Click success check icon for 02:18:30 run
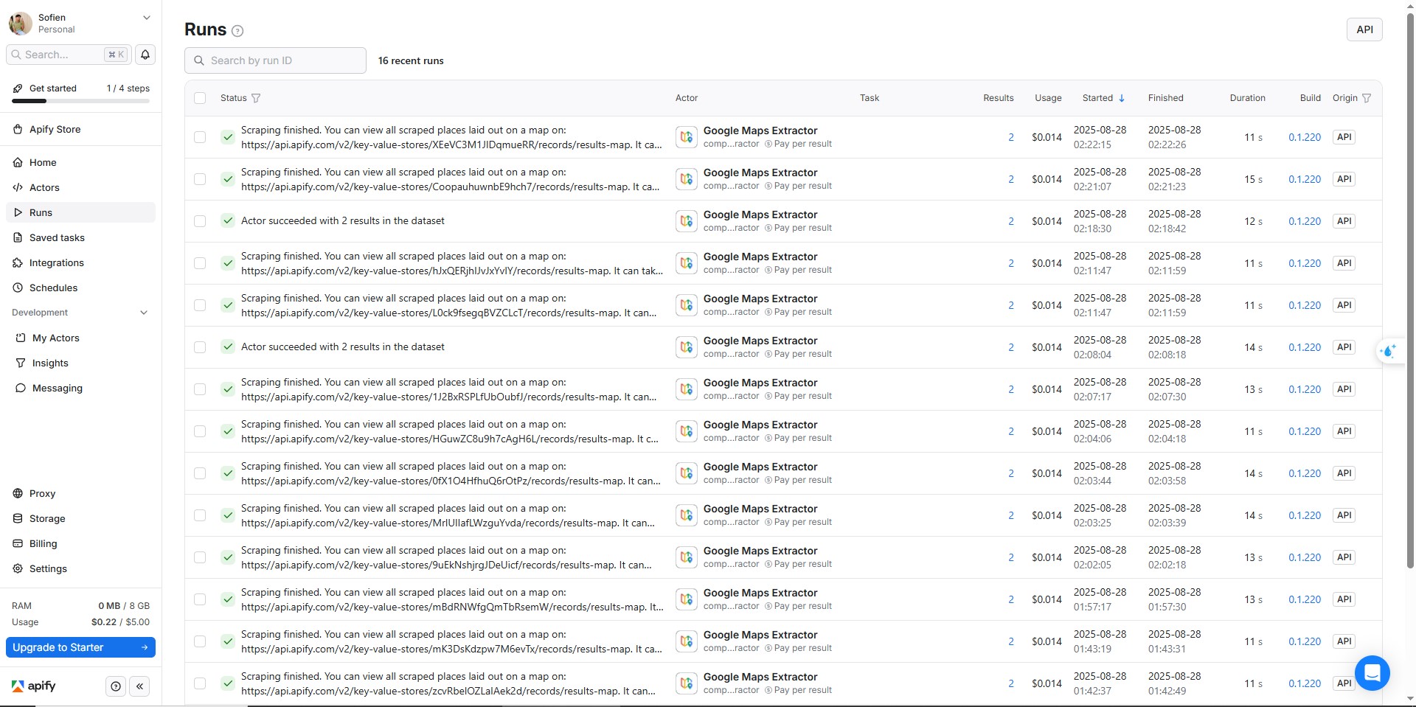 click(227, 221)
